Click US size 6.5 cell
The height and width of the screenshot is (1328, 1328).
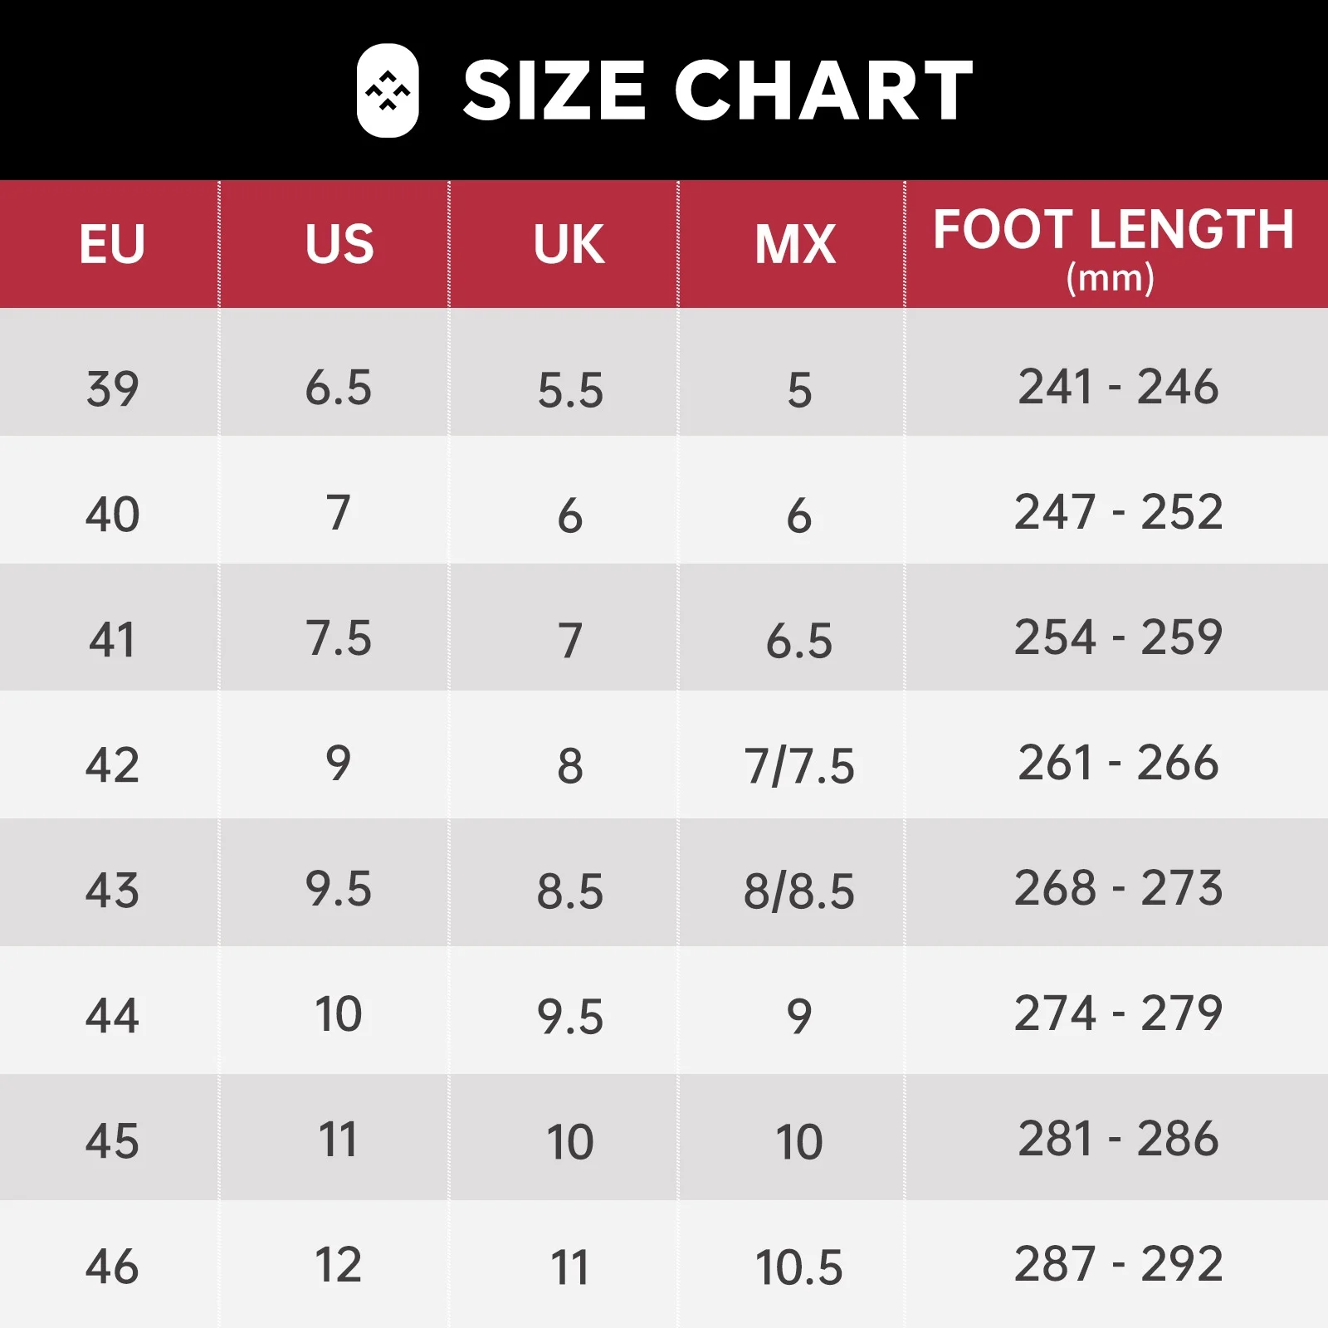(x=339, y=388)
